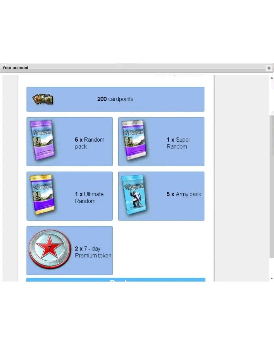The image size is (274, 348).
Task: Click the red star Premium token icon
Action: coord(50,249)
